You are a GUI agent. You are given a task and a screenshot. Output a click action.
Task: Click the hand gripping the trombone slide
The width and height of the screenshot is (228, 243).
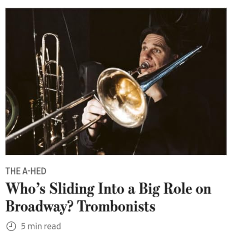(x=93, y=112)
